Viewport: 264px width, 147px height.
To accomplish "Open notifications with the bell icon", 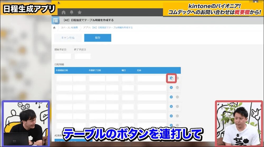I will pyautogui.click(x=72, y=12).
